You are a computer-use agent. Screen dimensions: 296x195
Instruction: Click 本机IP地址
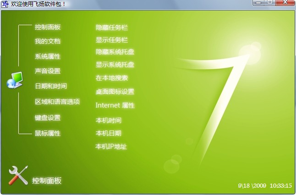coord(111,146)
